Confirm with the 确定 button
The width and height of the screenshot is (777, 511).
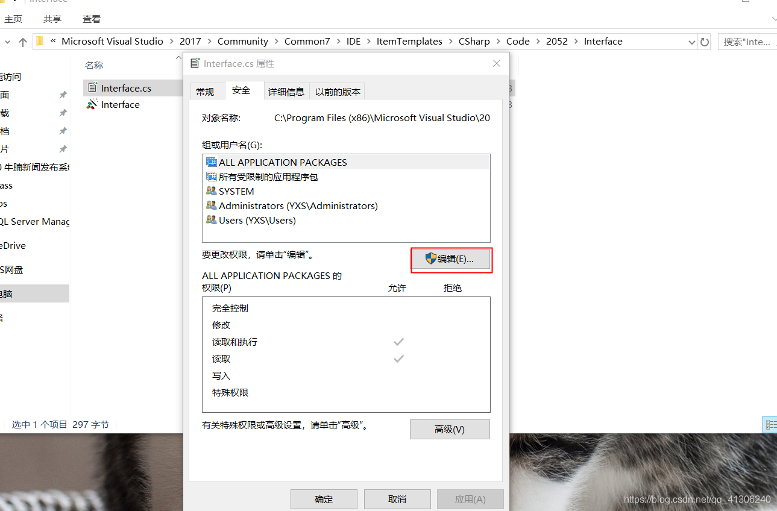tap(324, 499)
